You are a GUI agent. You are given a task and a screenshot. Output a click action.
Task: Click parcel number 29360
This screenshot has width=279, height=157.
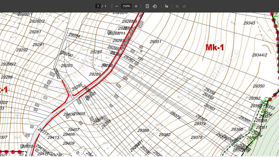pos(245,119)
